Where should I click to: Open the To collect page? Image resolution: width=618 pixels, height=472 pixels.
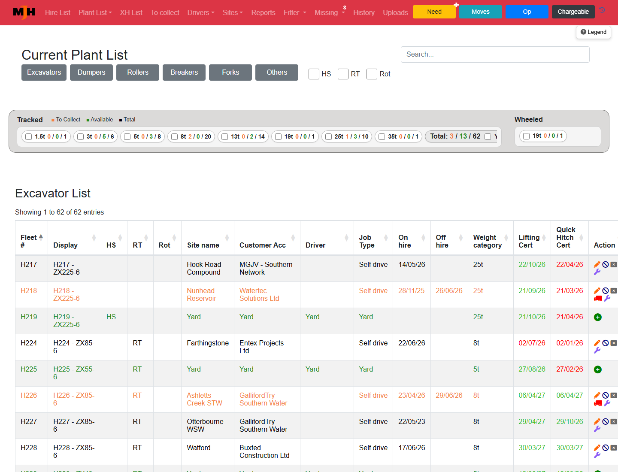165,12
